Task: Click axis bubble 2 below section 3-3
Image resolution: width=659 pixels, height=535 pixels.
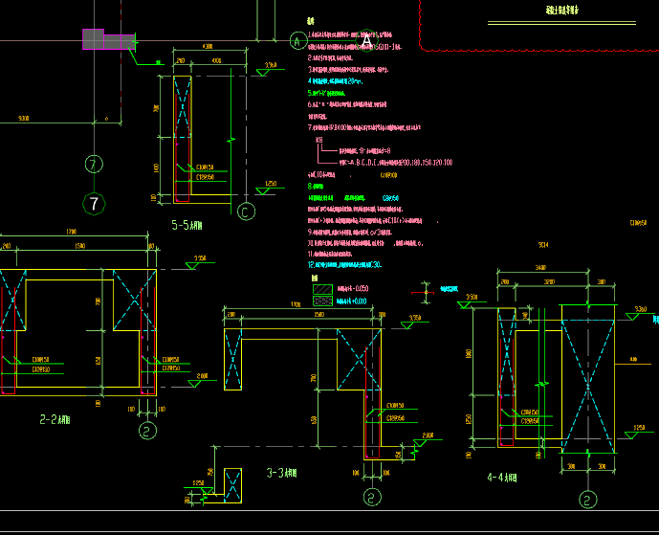Action: (x=372, y=498)
